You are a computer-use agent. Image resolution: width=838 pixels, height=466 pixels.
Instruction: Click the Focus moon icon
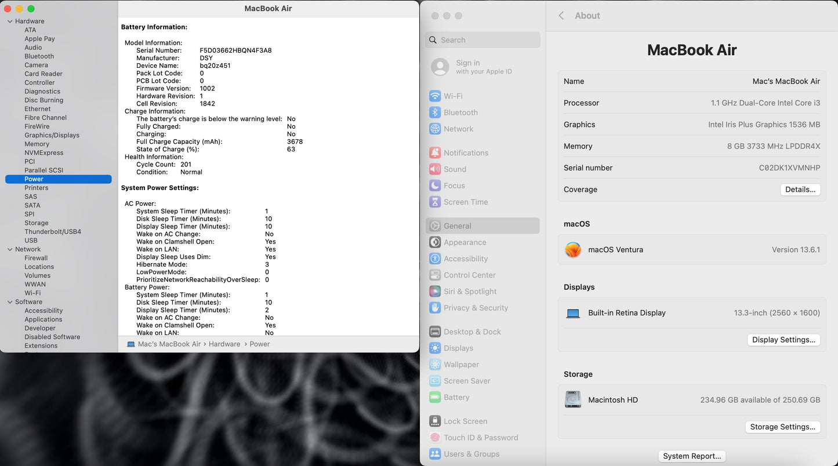435,185
